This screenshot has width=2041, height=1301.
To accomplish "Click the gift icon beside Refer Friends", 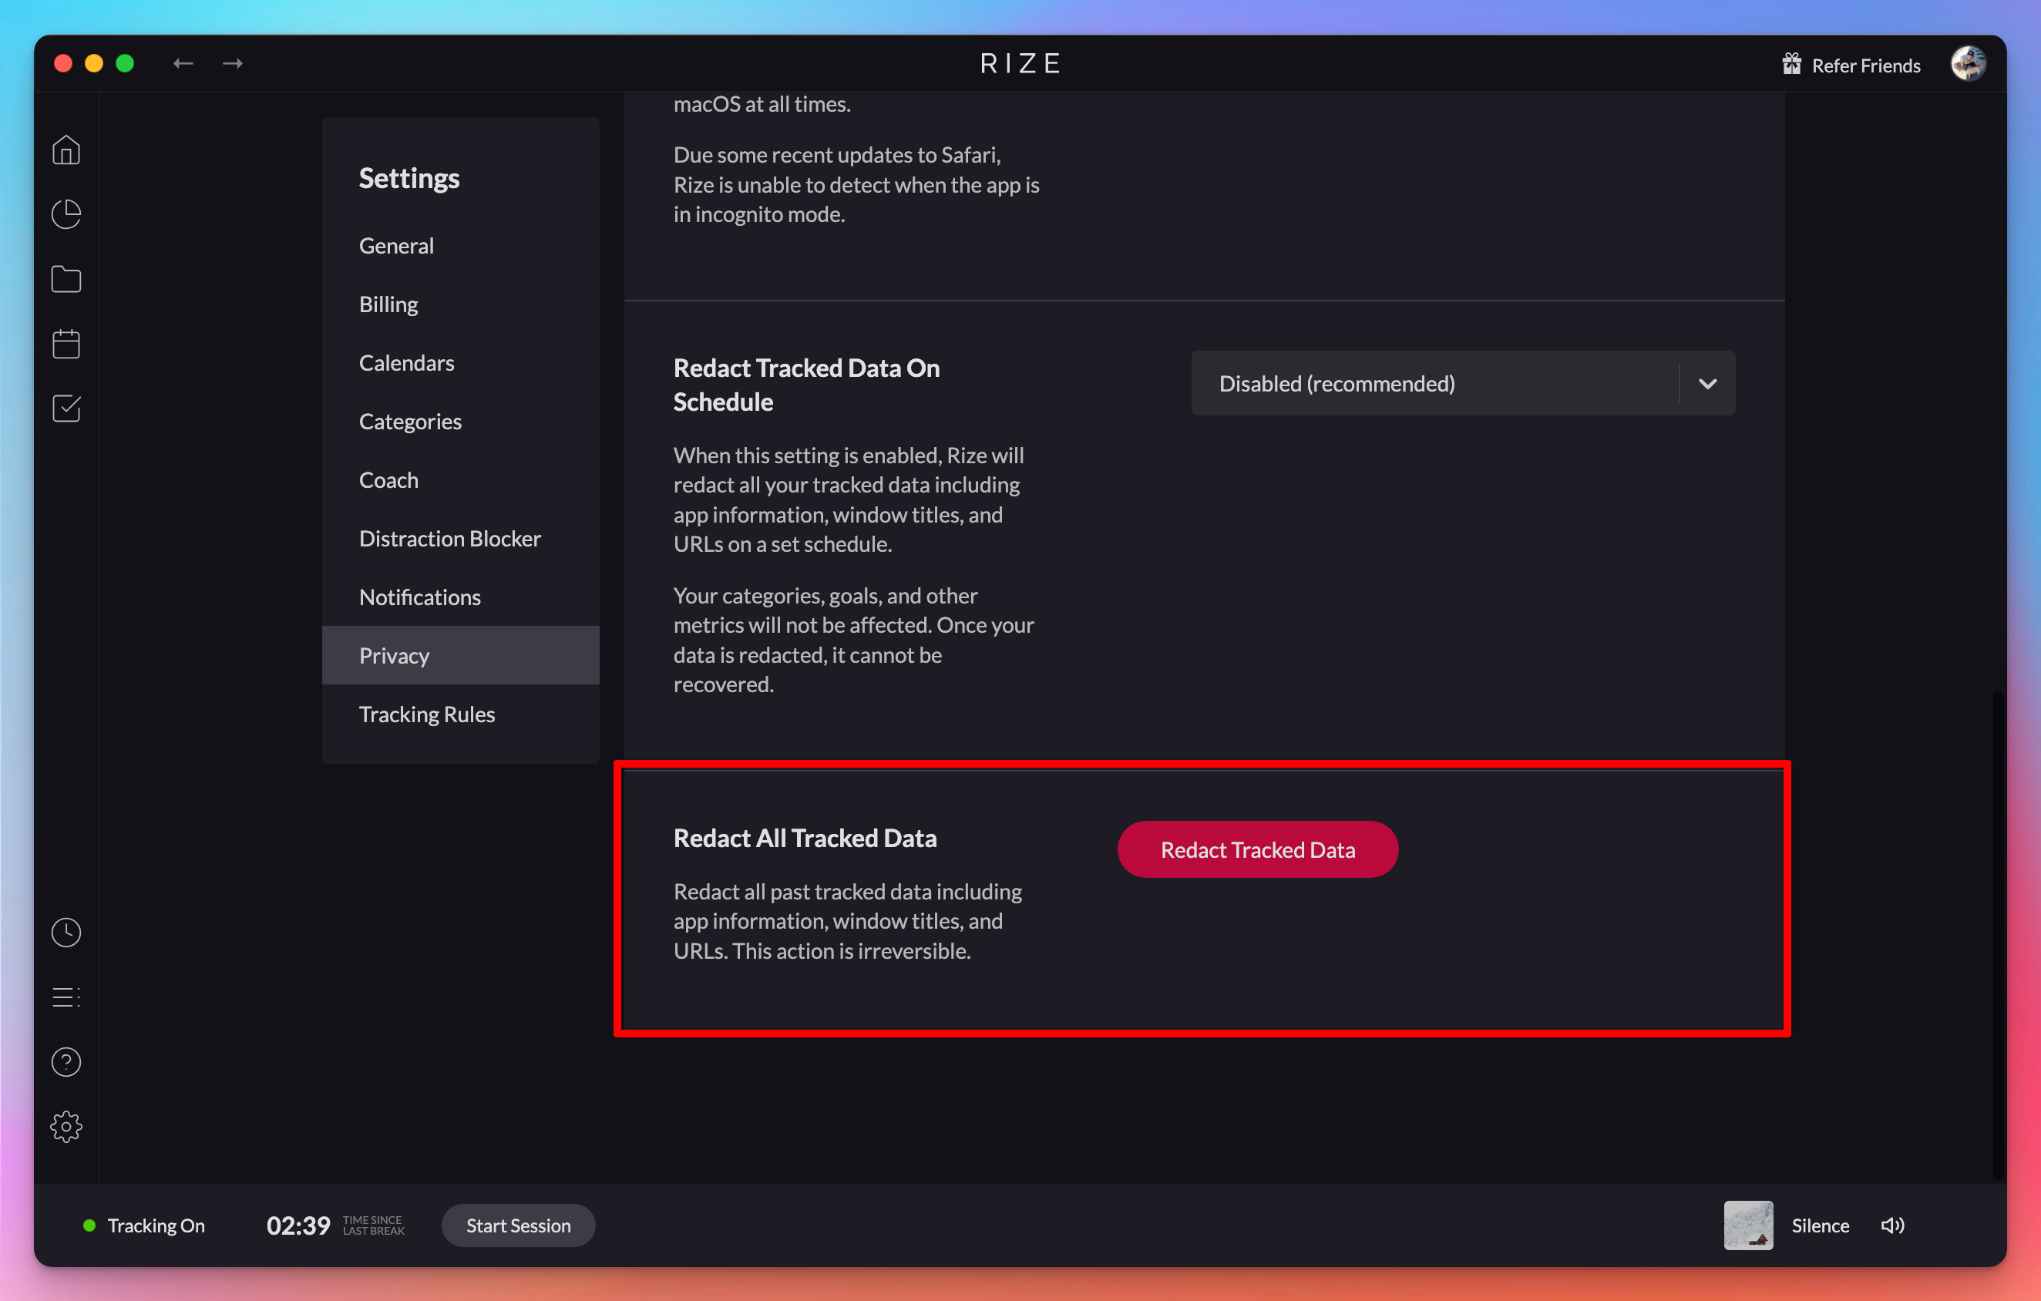I will [x=1791, y=65].
